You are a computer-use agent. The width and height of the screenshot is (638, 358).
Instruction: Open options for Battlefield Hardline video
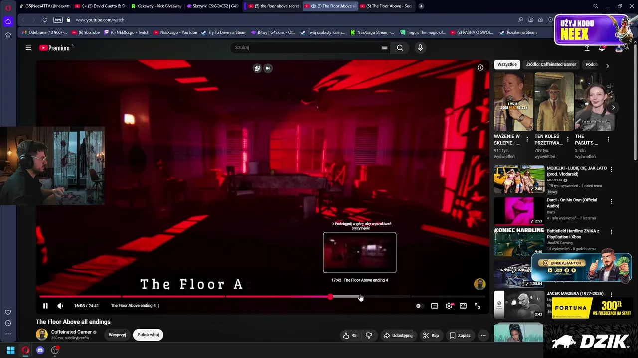pos(611,232)
